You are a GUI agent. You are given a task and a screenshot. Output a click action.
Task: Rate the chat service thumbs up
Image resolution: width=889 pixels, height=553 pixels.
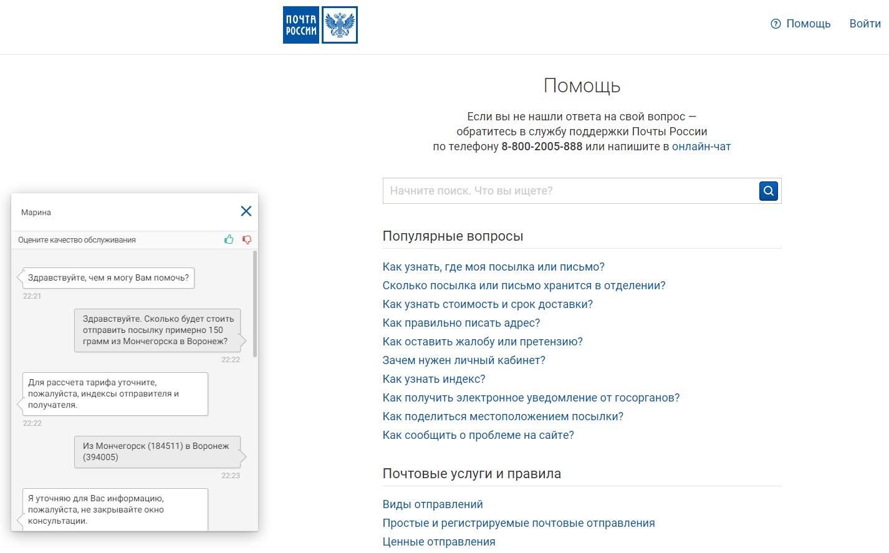229,239
